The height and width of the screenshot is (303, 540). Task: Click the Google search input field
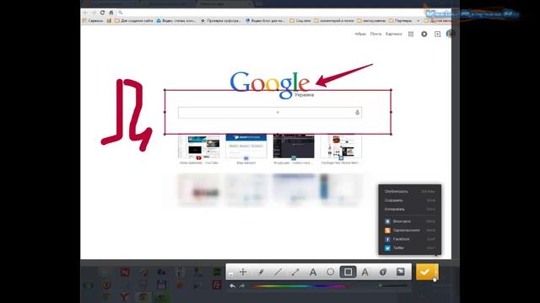pyautogui.click(x=270, y=113)
